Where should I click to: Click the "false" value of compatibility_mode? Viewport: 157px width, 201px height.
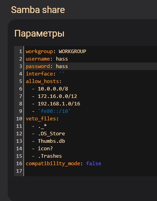point(93,164)
